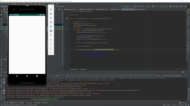Click the logcat print icon

pyautogui.click(x=4, y=93)
